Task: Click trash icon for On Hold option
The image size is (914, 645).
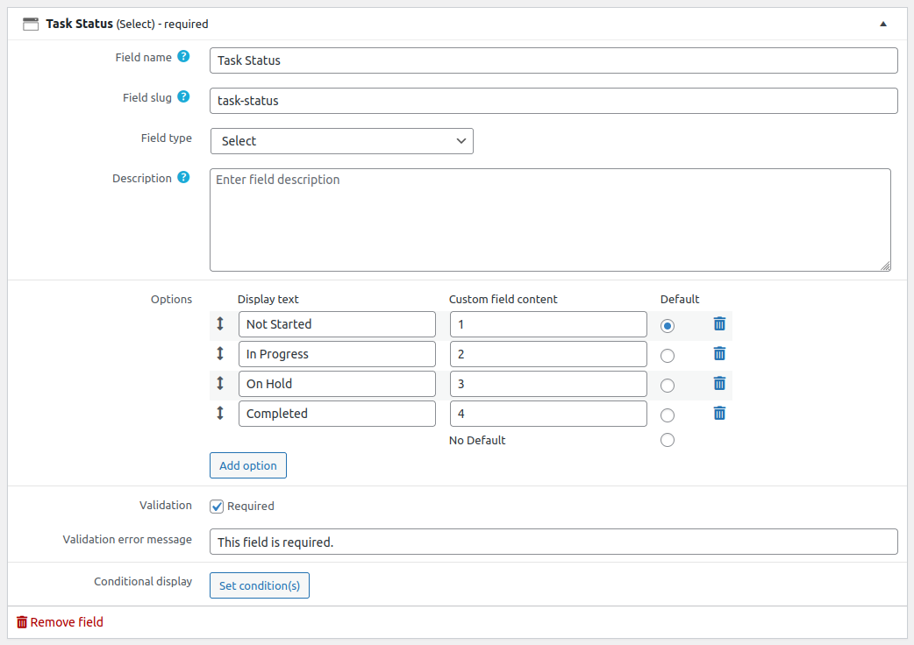Action: [x=719, y=384]
